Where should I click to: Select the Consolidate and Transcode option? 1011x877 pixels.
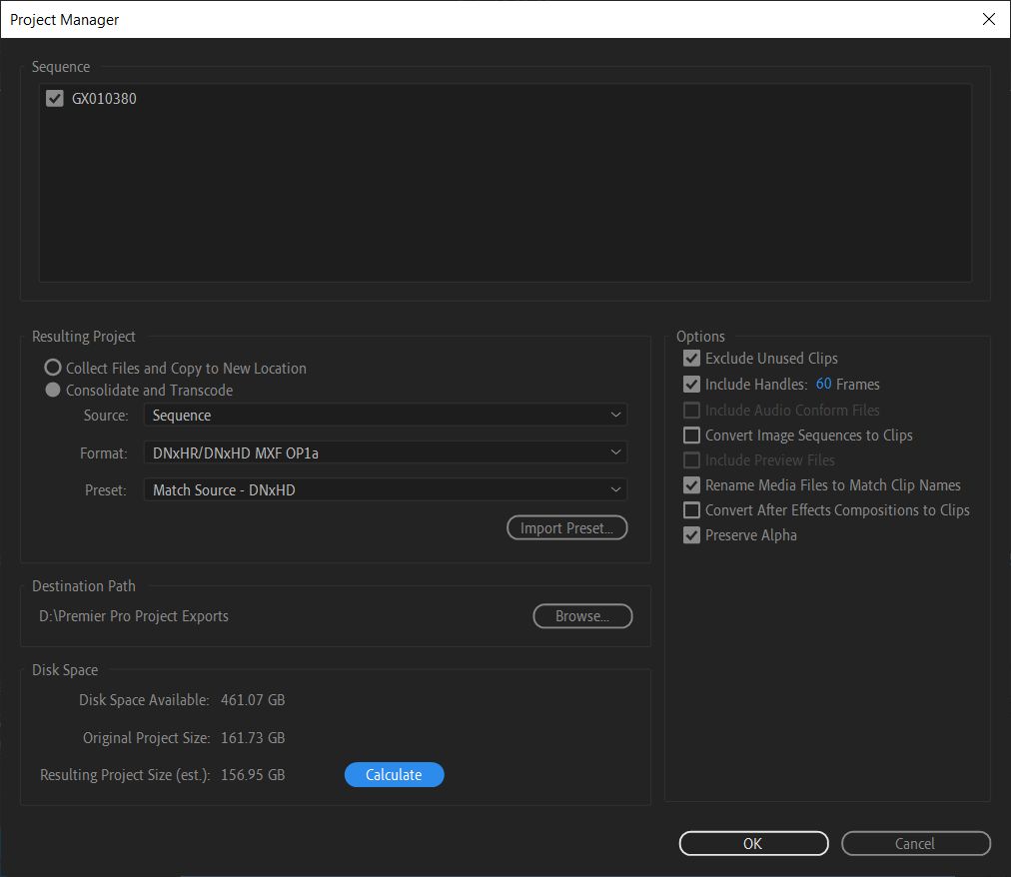click(52, 390)
